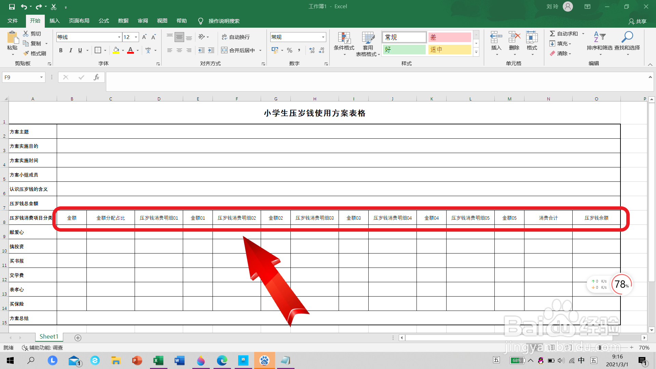Click the 共享 (Share) button
656x369 pixels.
638,21
